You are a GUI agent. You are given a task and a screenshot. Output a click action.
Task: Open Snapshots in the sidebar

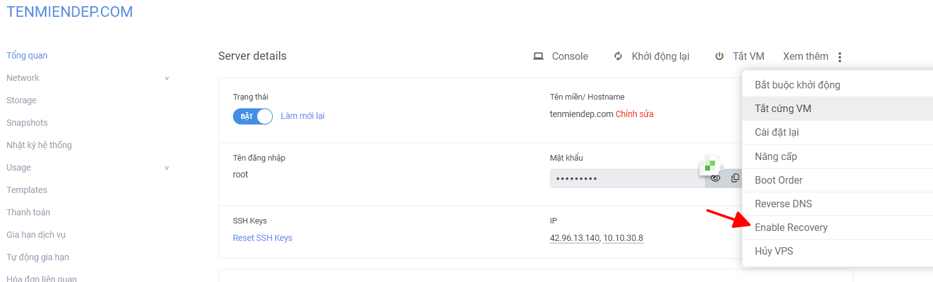[x=27, y=123]
